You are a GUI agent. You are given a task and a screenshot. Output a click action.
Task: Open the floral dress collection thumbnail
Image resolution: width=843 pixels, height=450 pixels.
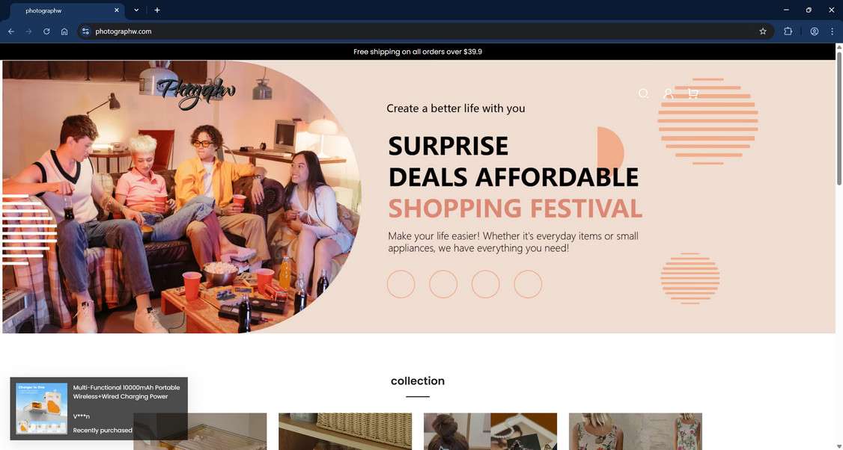pos(636,431)
